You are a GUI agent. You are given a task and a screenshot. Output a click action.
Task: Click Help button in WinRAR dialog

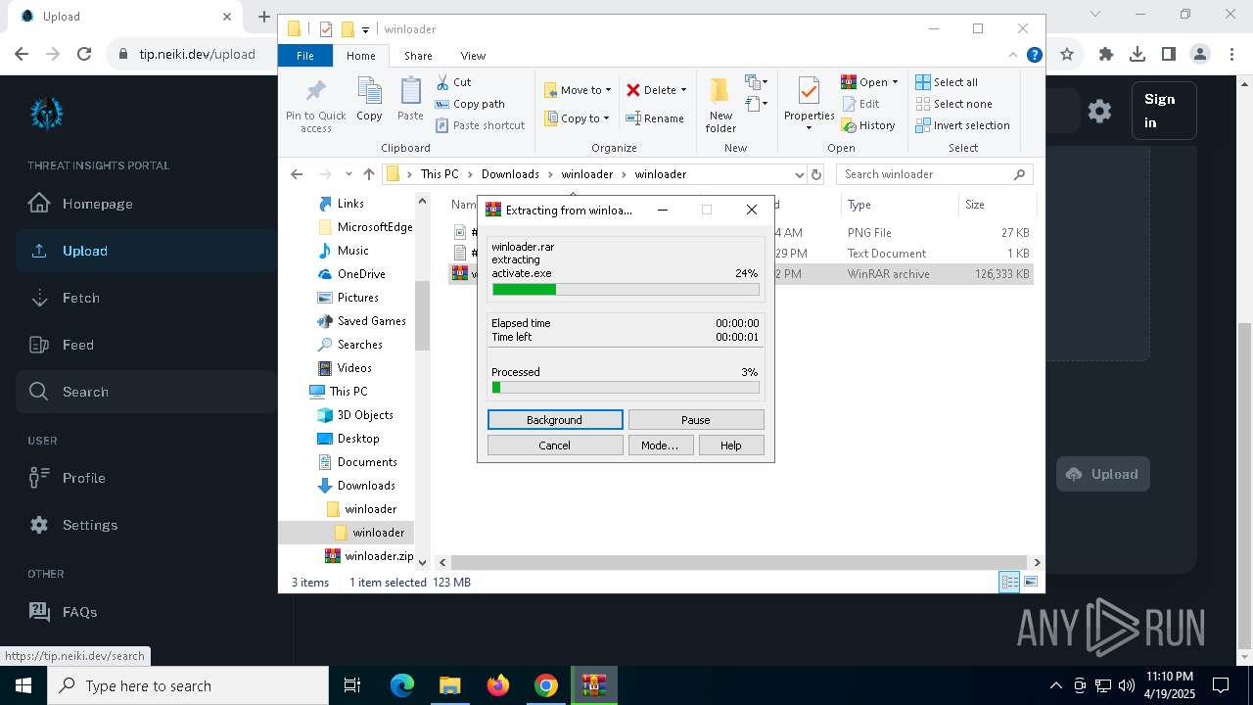pyautogui.click(x=731, y=445)
